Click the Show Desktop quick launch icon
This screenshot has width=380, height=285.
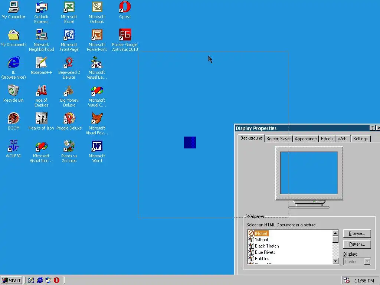click(31, 281)
